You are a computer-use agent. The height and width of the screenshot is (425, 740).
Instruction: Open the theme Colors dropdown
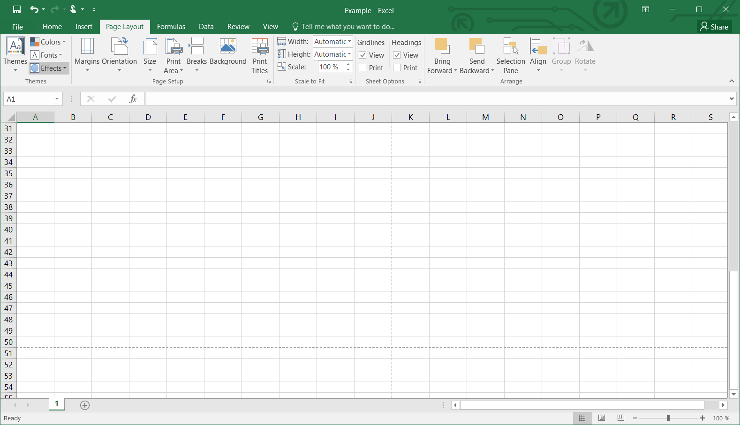(x=48, y=42)
